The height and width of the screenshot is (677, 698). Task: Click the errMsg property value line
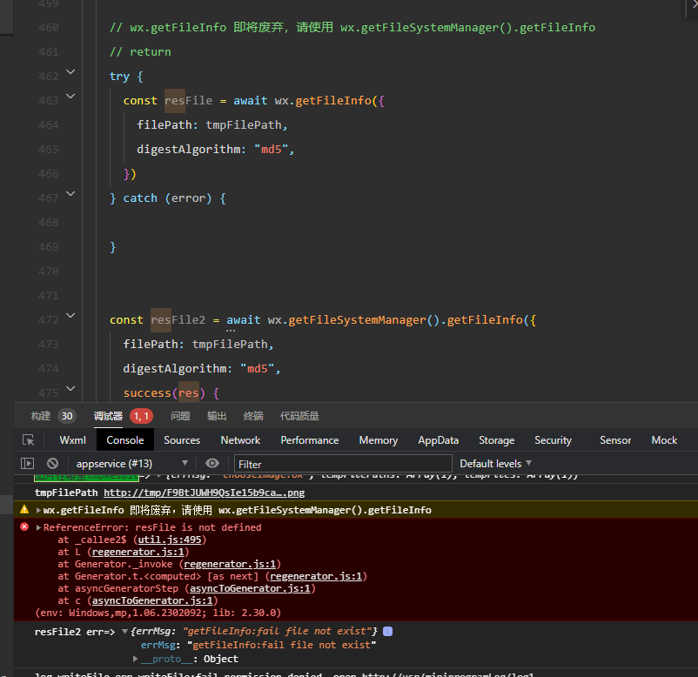(x=258, y=645)
